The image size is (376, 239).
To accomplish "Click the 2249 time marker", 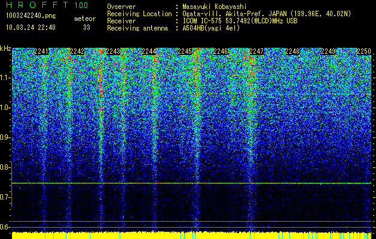I will 328,51.
